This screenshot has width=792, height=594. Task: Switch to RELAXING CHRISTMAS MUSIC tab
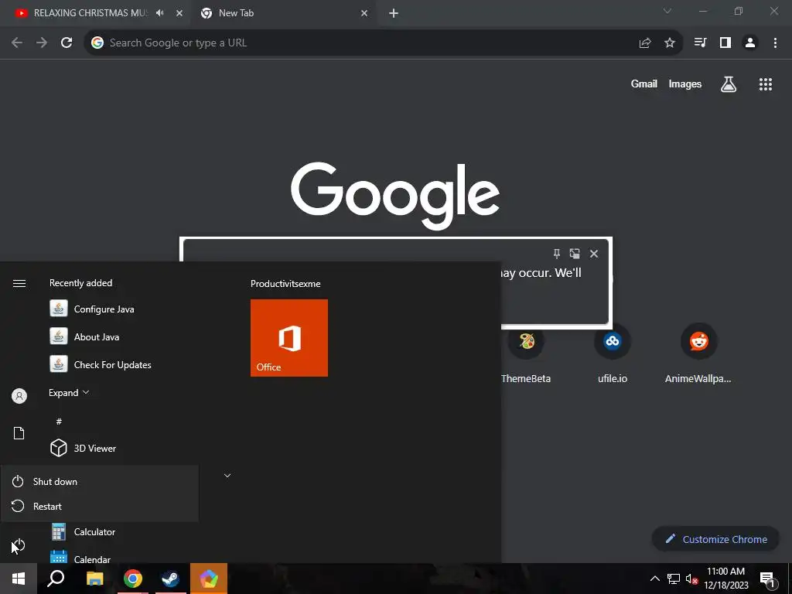[x=90, y=13]
